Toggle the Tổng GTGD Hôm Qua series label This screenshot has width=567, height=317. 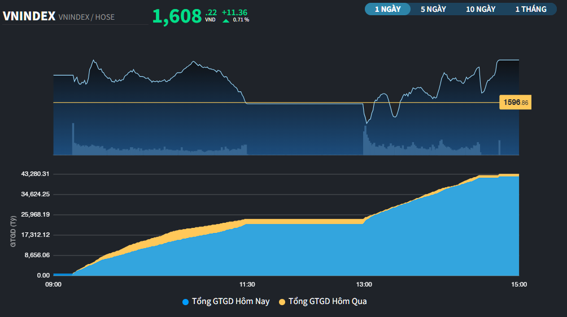[327, 301]
